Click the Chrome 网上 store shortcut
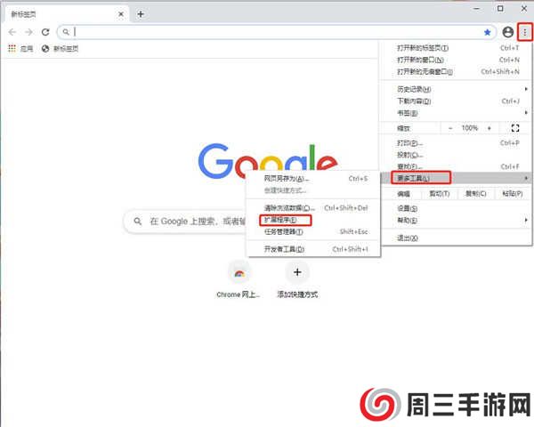534x427 pixels. (240, 272)
